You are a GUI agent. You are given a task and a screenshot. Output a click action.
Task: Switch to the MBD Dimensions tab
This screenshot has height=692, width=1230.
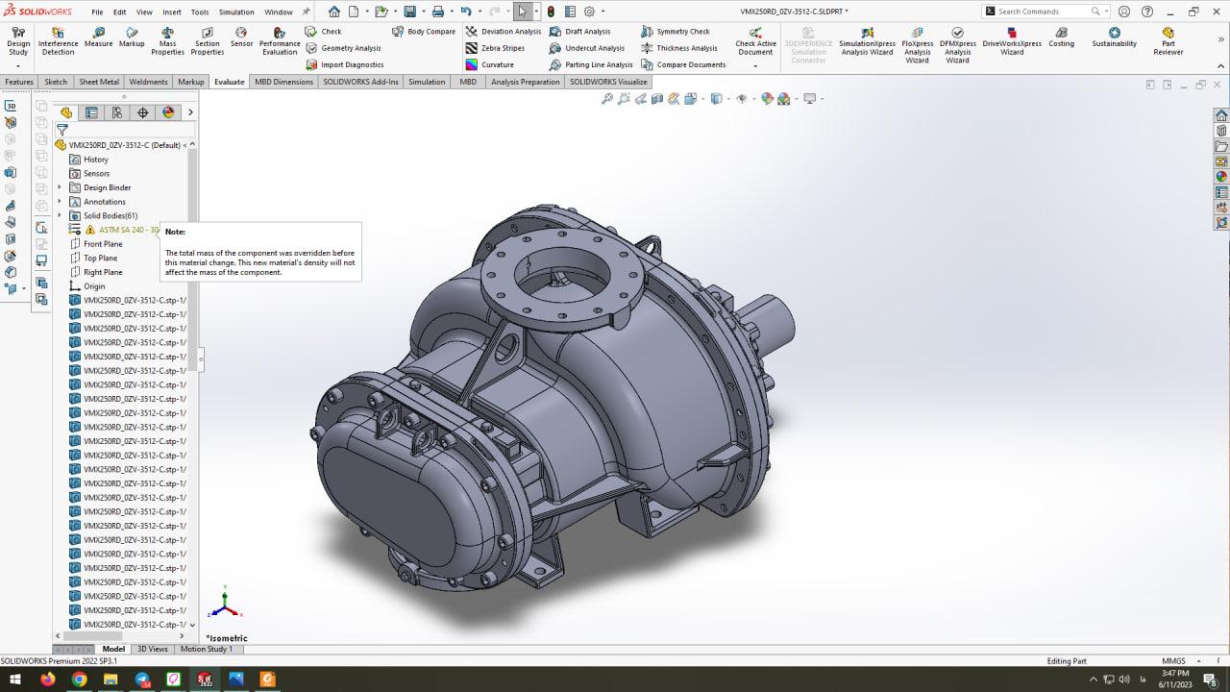[283, 82]
